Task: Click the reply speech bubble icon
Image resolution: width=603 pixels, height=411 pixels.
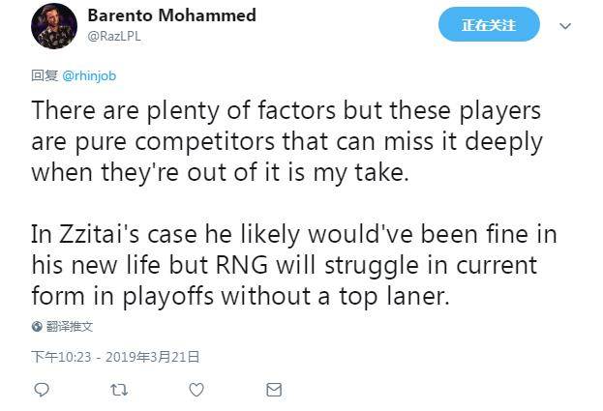Action: point(42,390)
